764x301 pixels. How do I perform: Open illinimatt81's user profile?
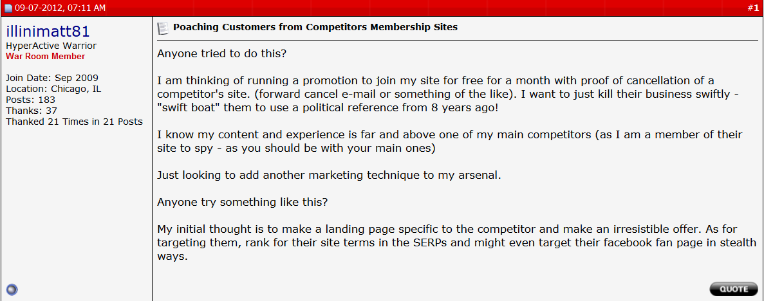click(x=48, y=32)
